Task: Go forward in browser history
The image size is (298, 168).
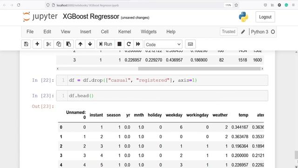Action: tap(12, 5)
